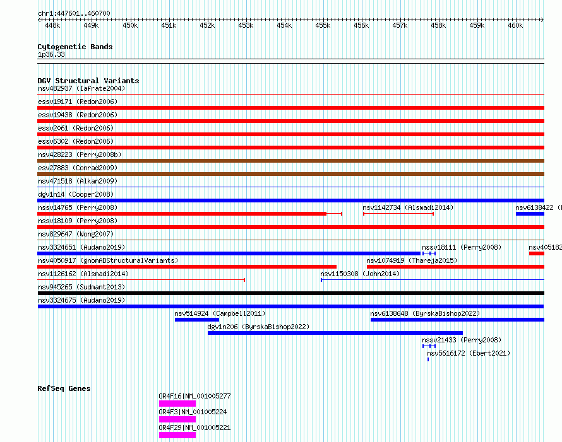
Task: Click the left arrow of the ruler
Action: click(x=39, y=20)
